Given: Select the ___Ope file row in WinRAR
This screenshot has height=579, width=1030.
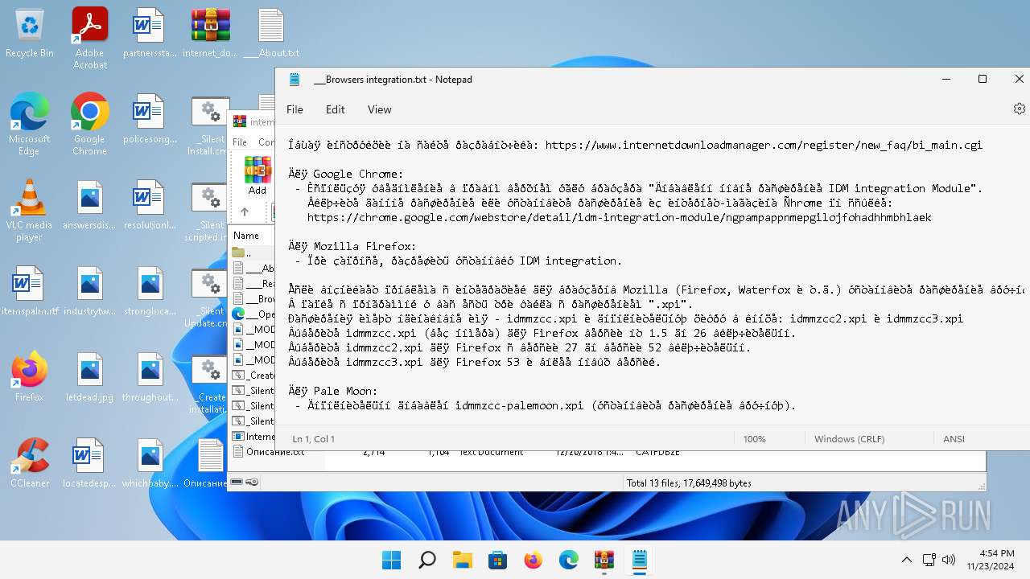Looking at the screenshot, I should [x=253, y=314].
